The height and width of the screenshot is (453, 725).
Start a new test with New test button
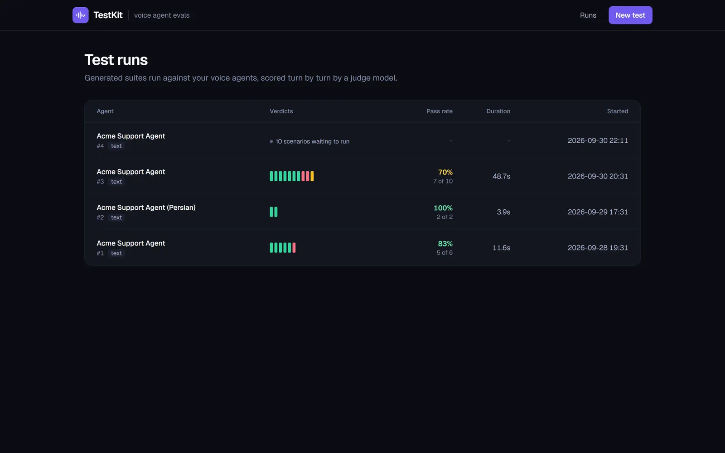coord(630,15)
